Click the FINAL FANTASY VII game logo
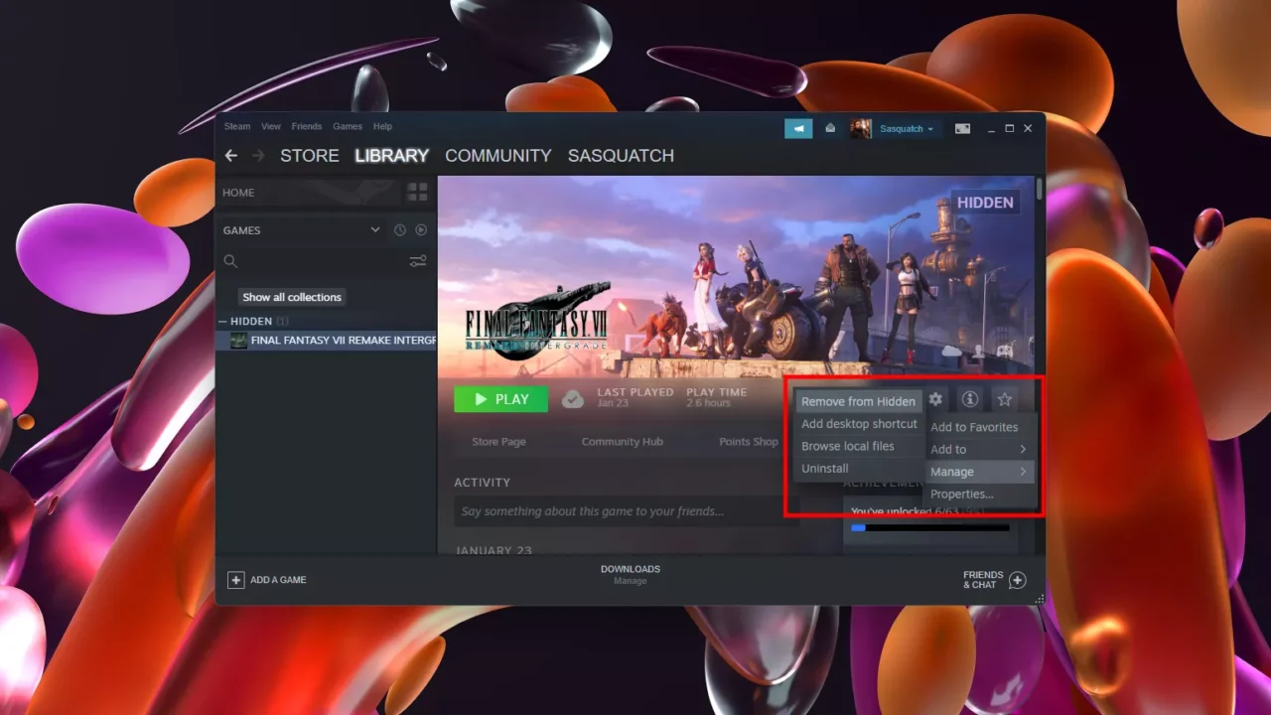Viewport: 1271px width, 715px height. [x=538, y=323]
